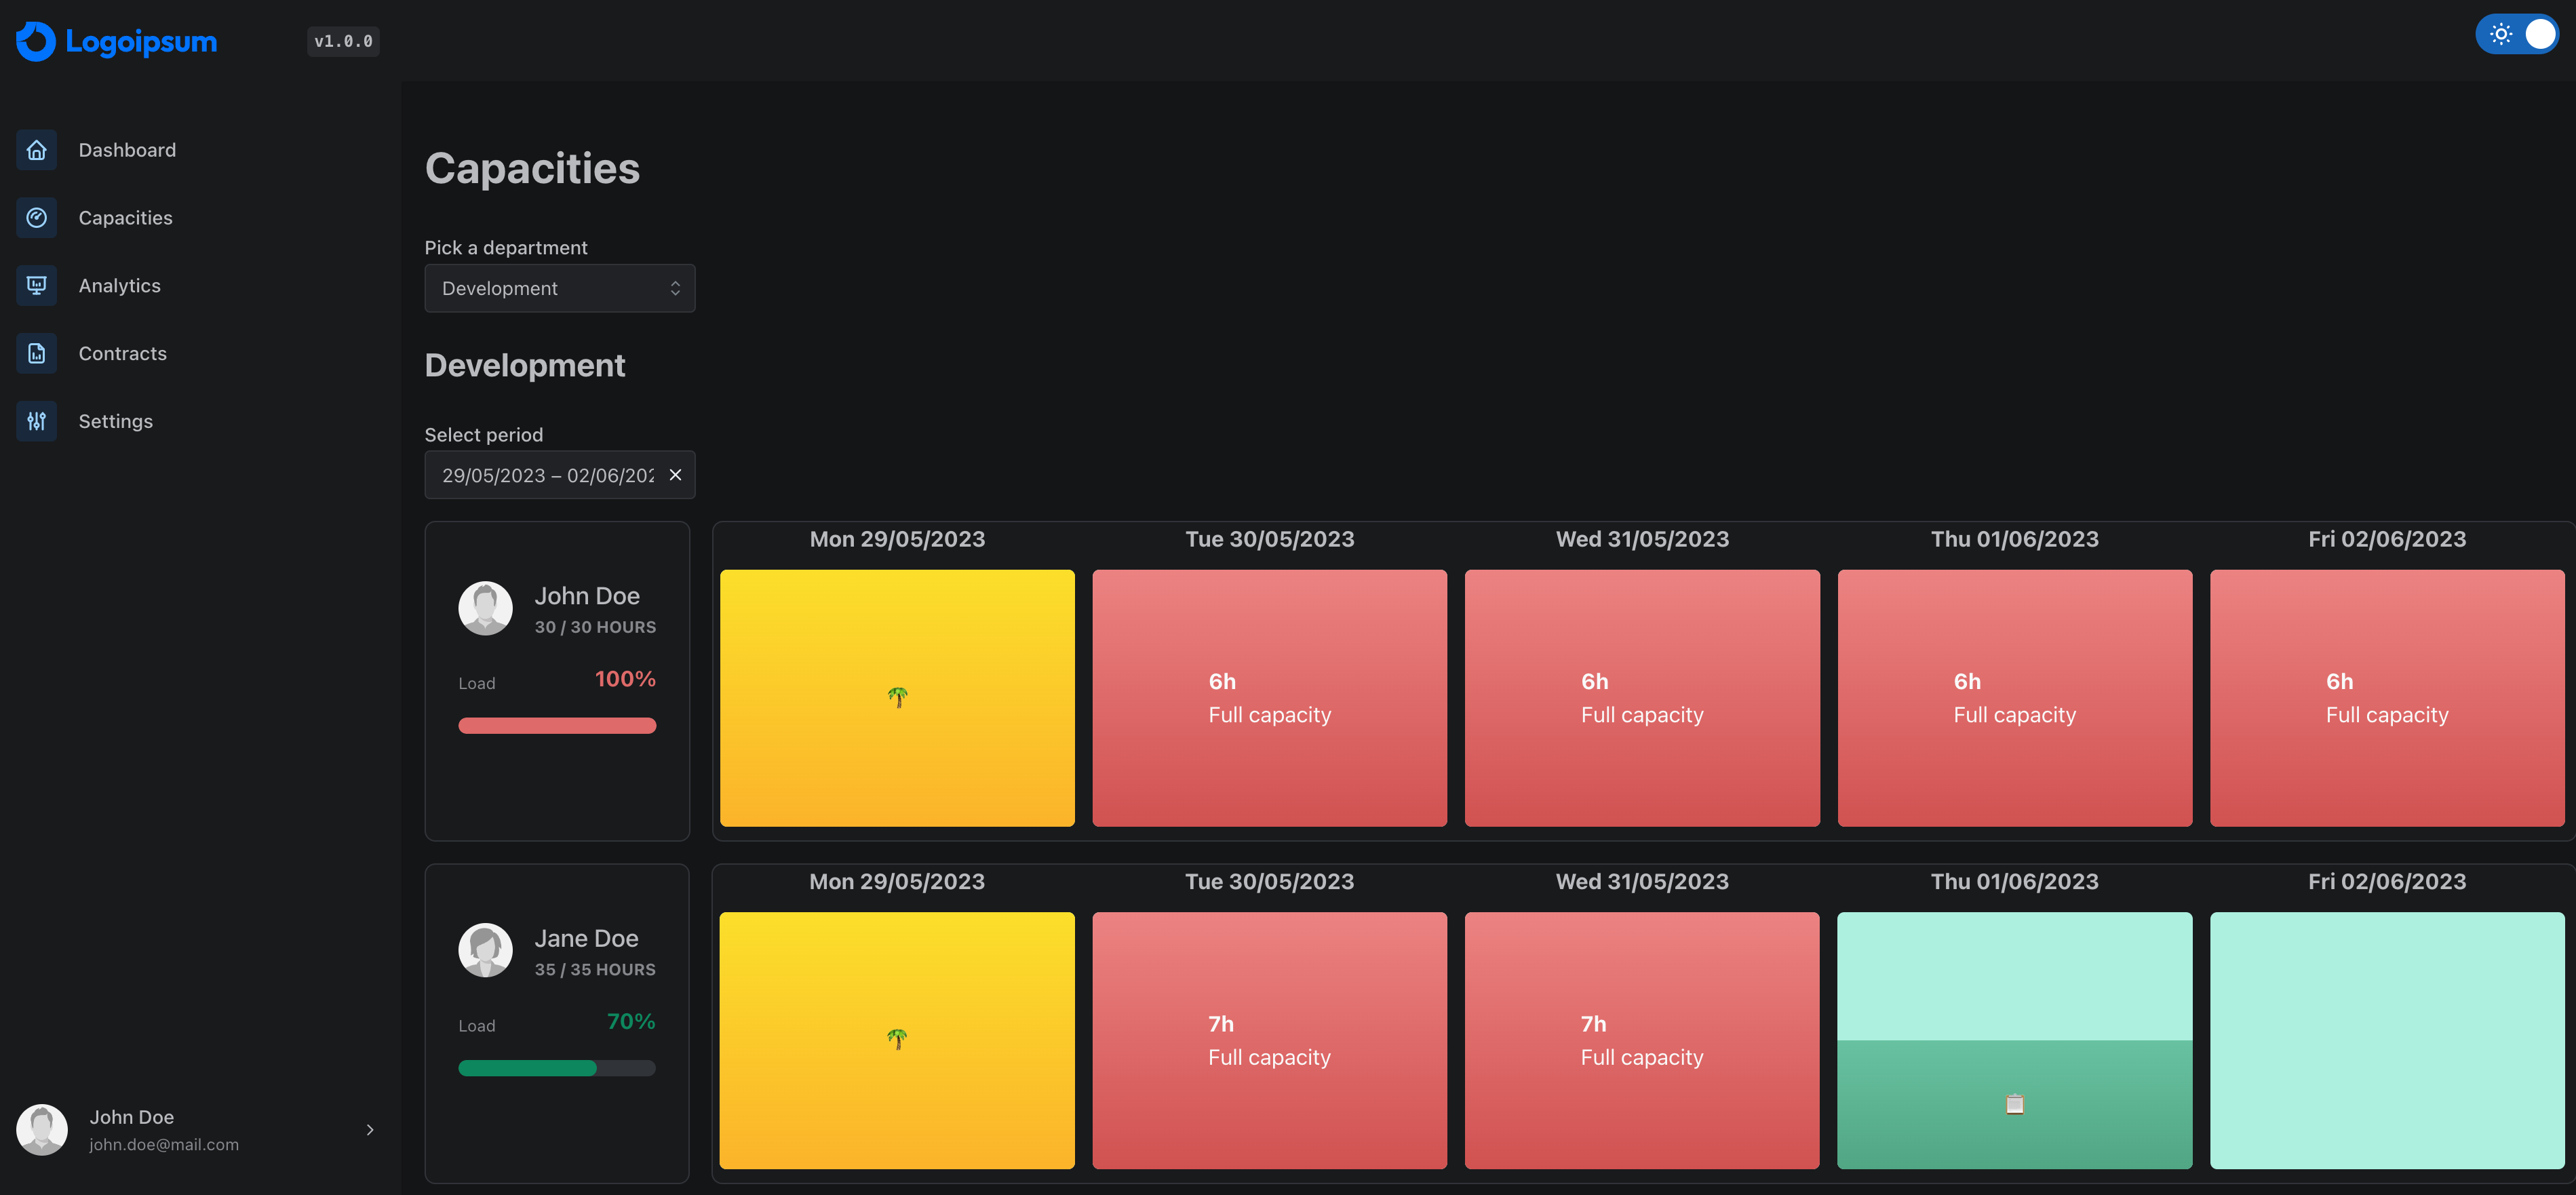Click the Logoipsum logo
The height and width of the screenshot is (1195, 2576).
(117, 41)
